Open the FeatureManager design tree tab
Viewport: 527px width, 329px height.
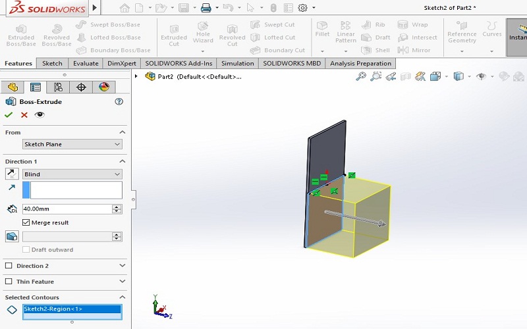(x=13, y=88)
